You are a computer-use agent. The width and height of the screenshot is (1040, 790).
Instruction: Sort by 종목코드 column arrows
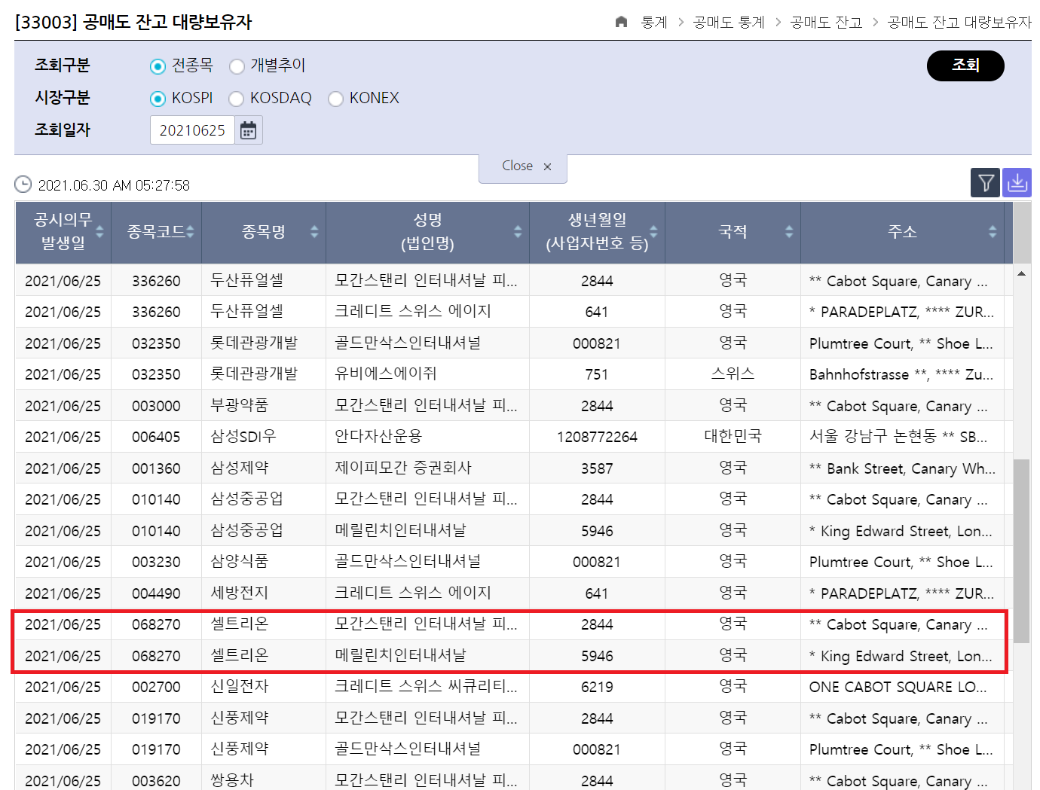tap(190, 232)
